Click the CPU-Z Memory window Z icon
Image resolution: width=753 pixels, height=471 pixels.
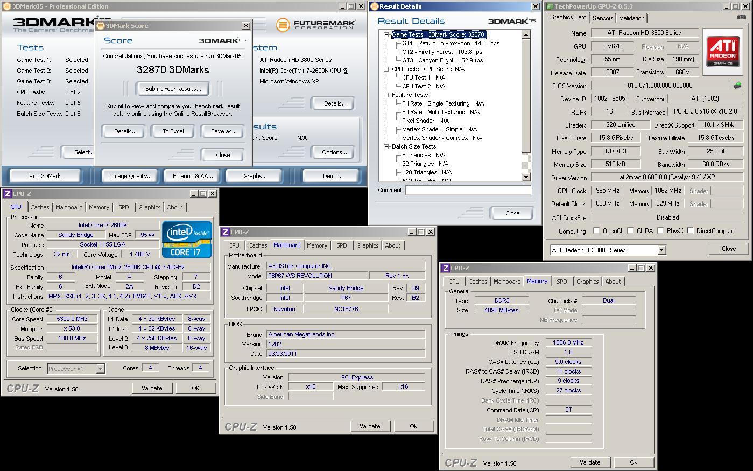(446, 268)
